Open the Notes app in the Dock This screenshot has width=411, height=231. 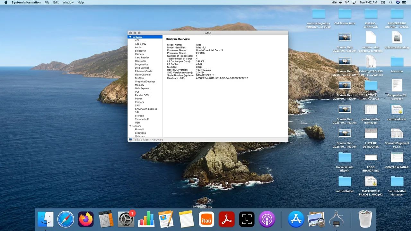click(x=186, y=219)
